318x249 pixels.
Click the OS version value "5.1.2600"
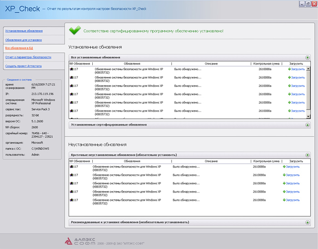(37, 121)
